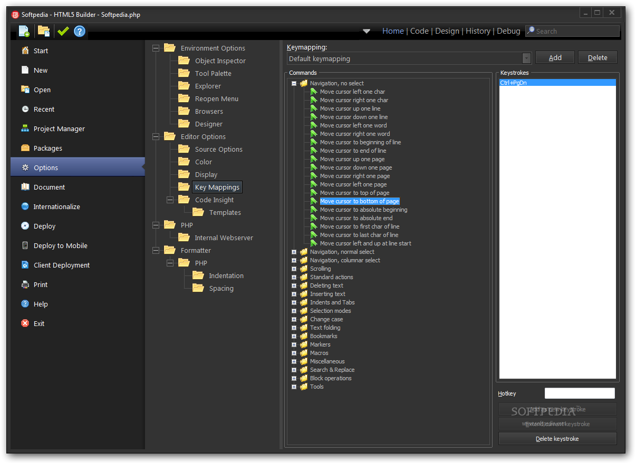The width and height of the screenshot is (636, 464).
Task: Click the Document book icon
Action: [25, 187]
